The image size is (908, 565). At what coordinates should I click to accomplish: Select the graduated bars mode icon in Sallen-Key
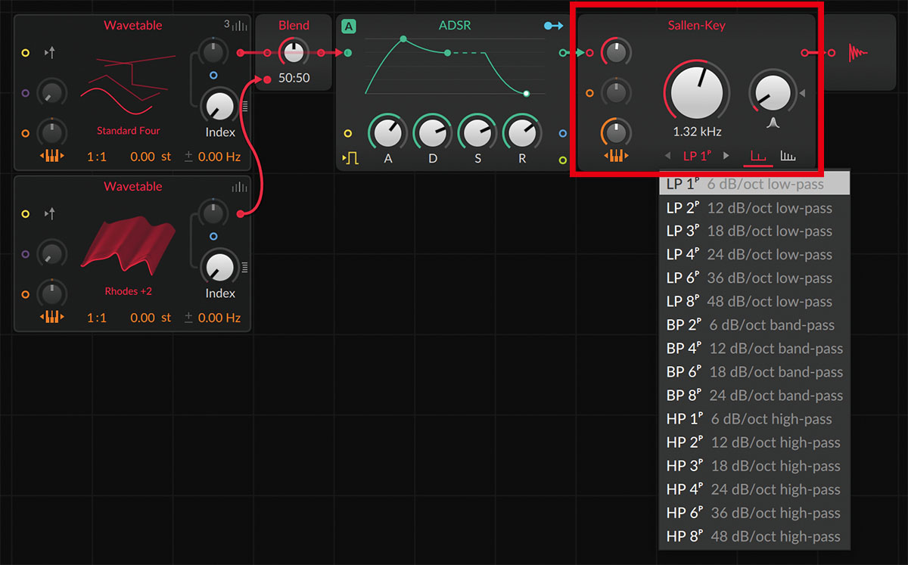[788, 157]
